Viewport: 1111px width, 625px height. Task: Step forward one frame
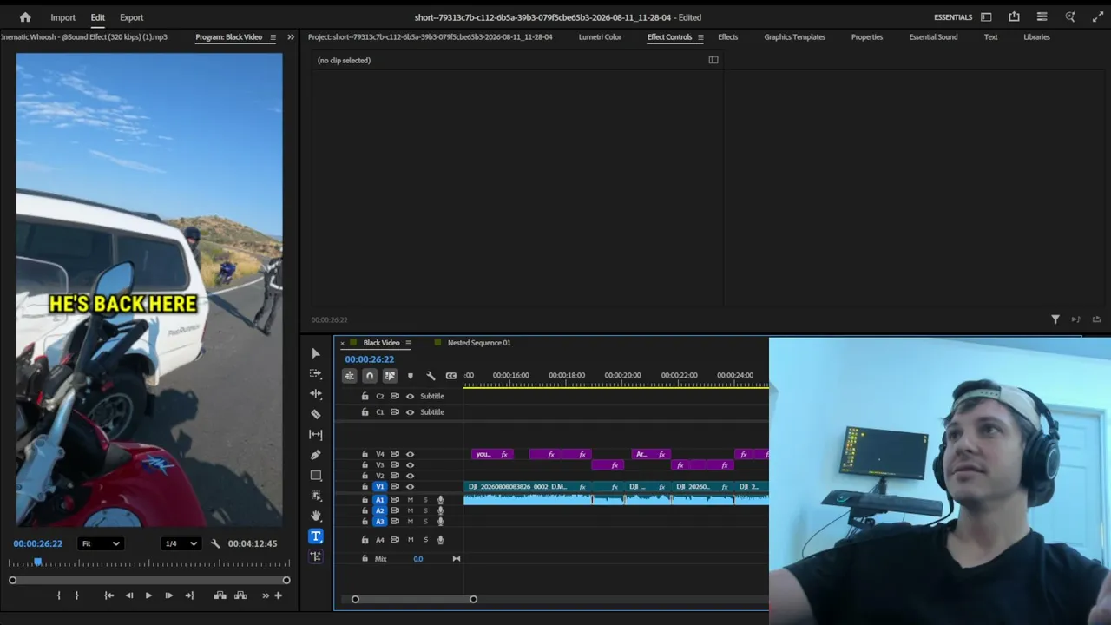[x=168, y=595]
